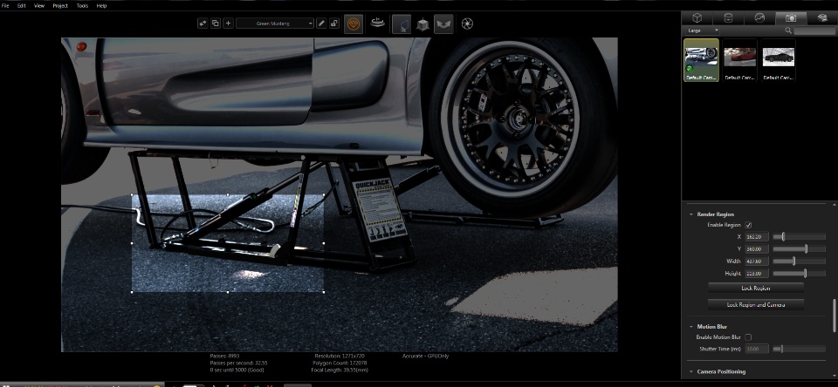
Task: Collapse the Render Region section
Action: 690,214
